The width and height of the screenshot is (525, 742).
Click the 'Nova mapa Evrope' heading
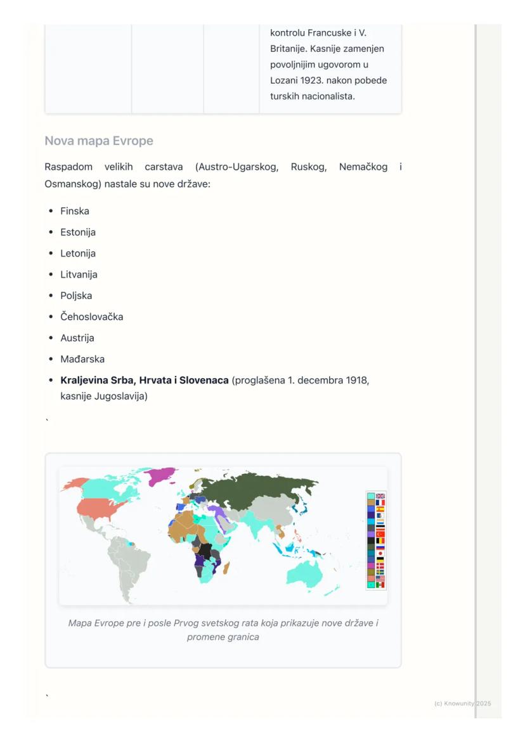click(99, 141)
